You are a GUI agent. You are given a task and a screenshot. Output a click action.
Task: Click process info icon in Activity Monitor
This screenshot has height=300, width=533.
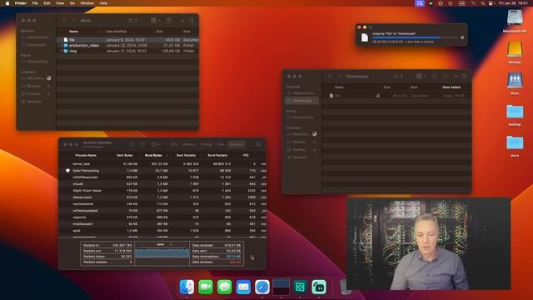click(142, 144)
